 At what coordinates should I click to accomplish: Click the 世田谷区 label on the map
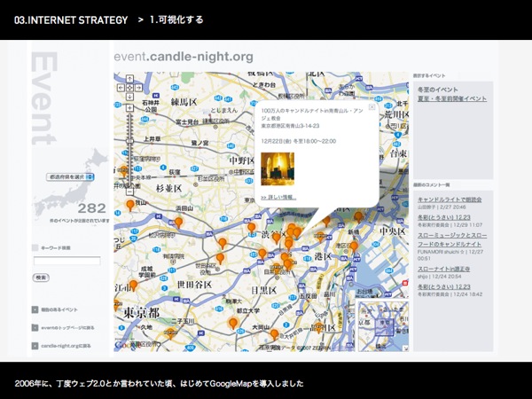[194, 284]
